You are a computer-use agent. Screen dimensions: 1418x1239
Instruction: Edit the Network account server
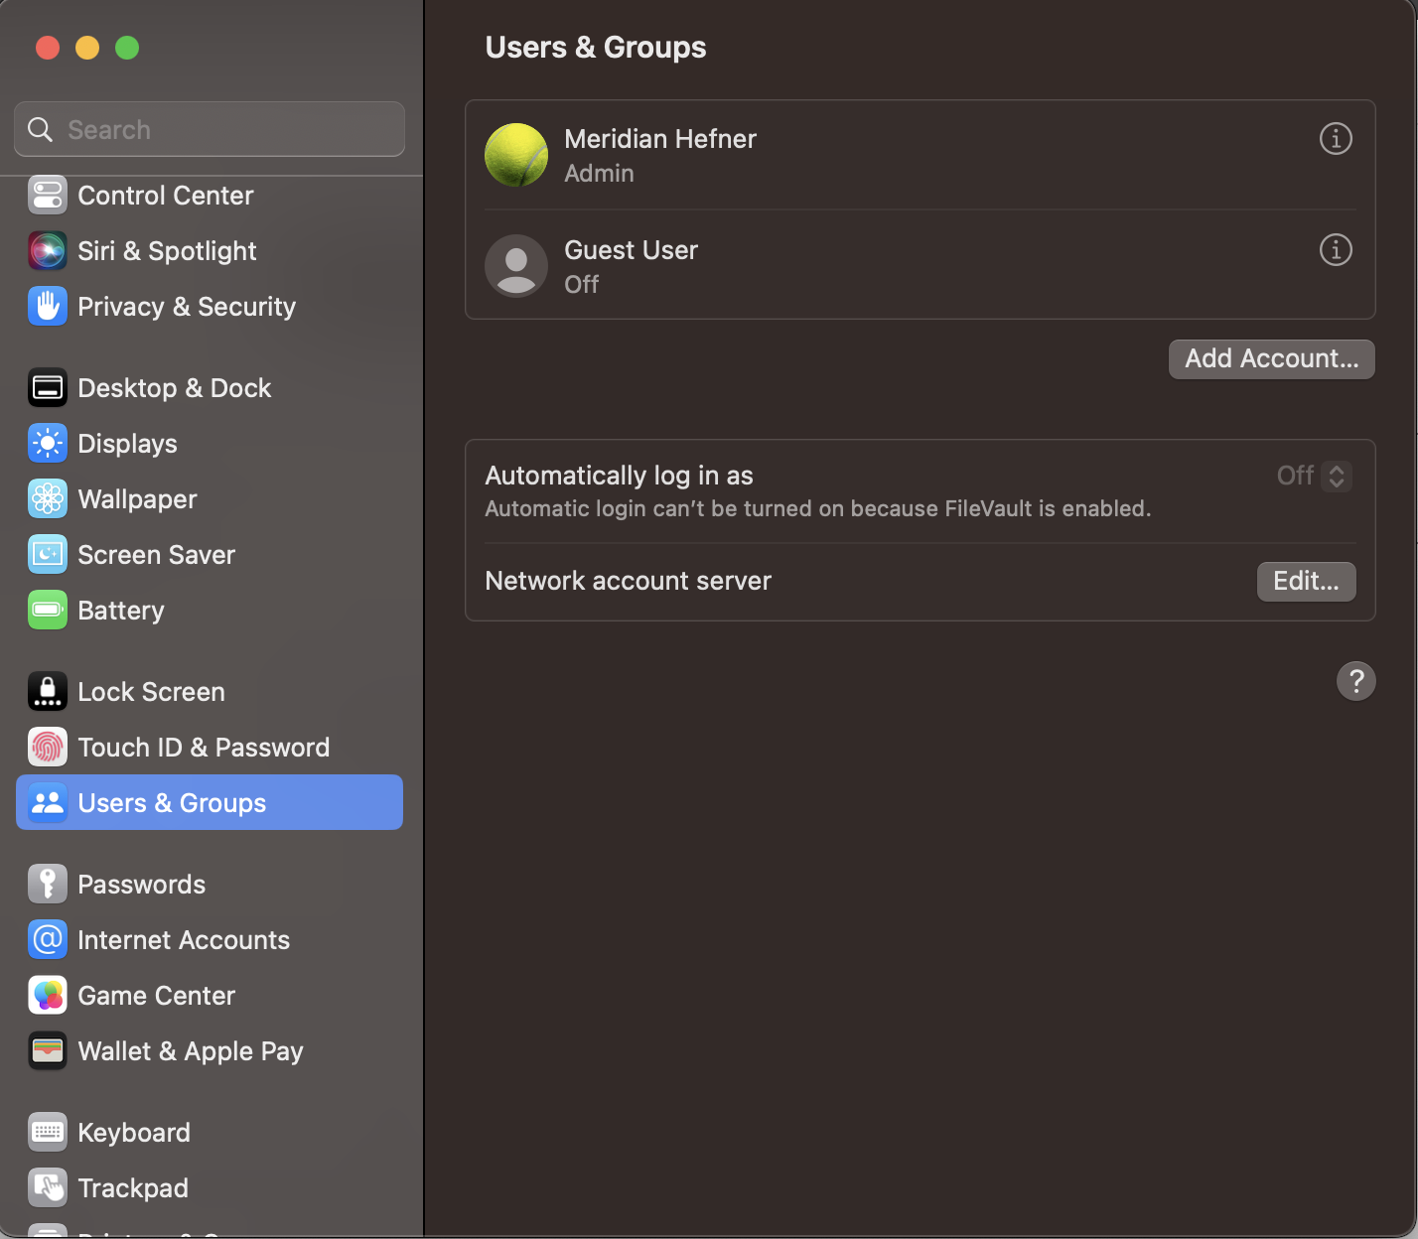1306,581
